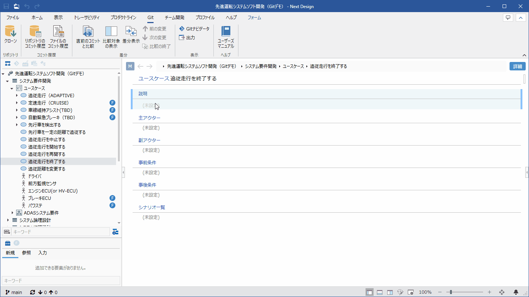
Task: Click the navigator キーワード search field
Action: click(61, 232)
